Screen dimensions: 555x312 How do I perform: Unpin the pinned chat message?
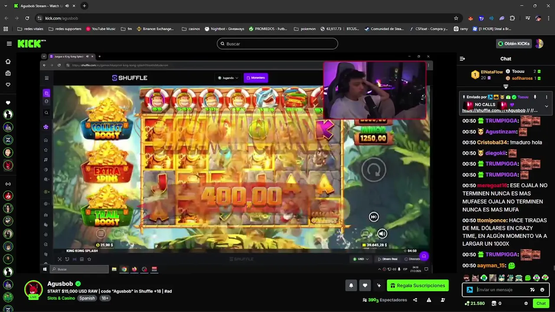coord(535,97)
